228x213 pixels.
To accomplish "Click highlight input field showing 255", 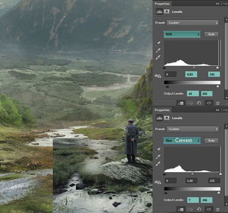I will [214, 181].
